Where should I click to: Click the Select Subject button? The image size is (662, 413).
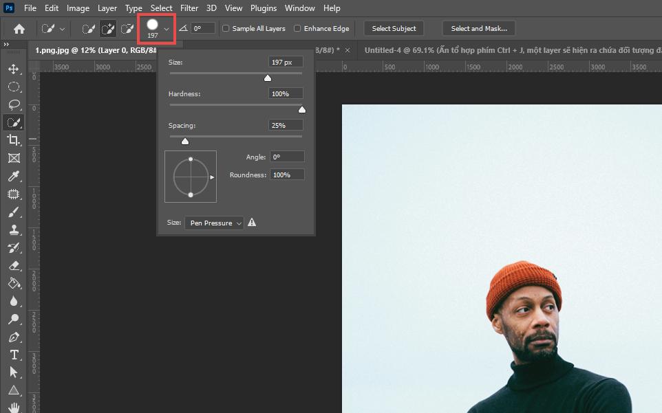click(394, 28)
